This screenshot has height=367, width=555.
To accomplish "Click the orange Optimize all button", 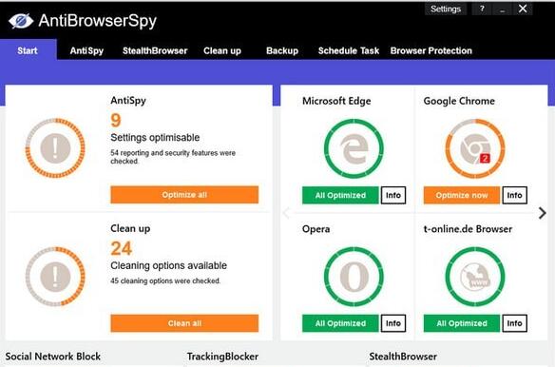I will (x=184, y=195).
